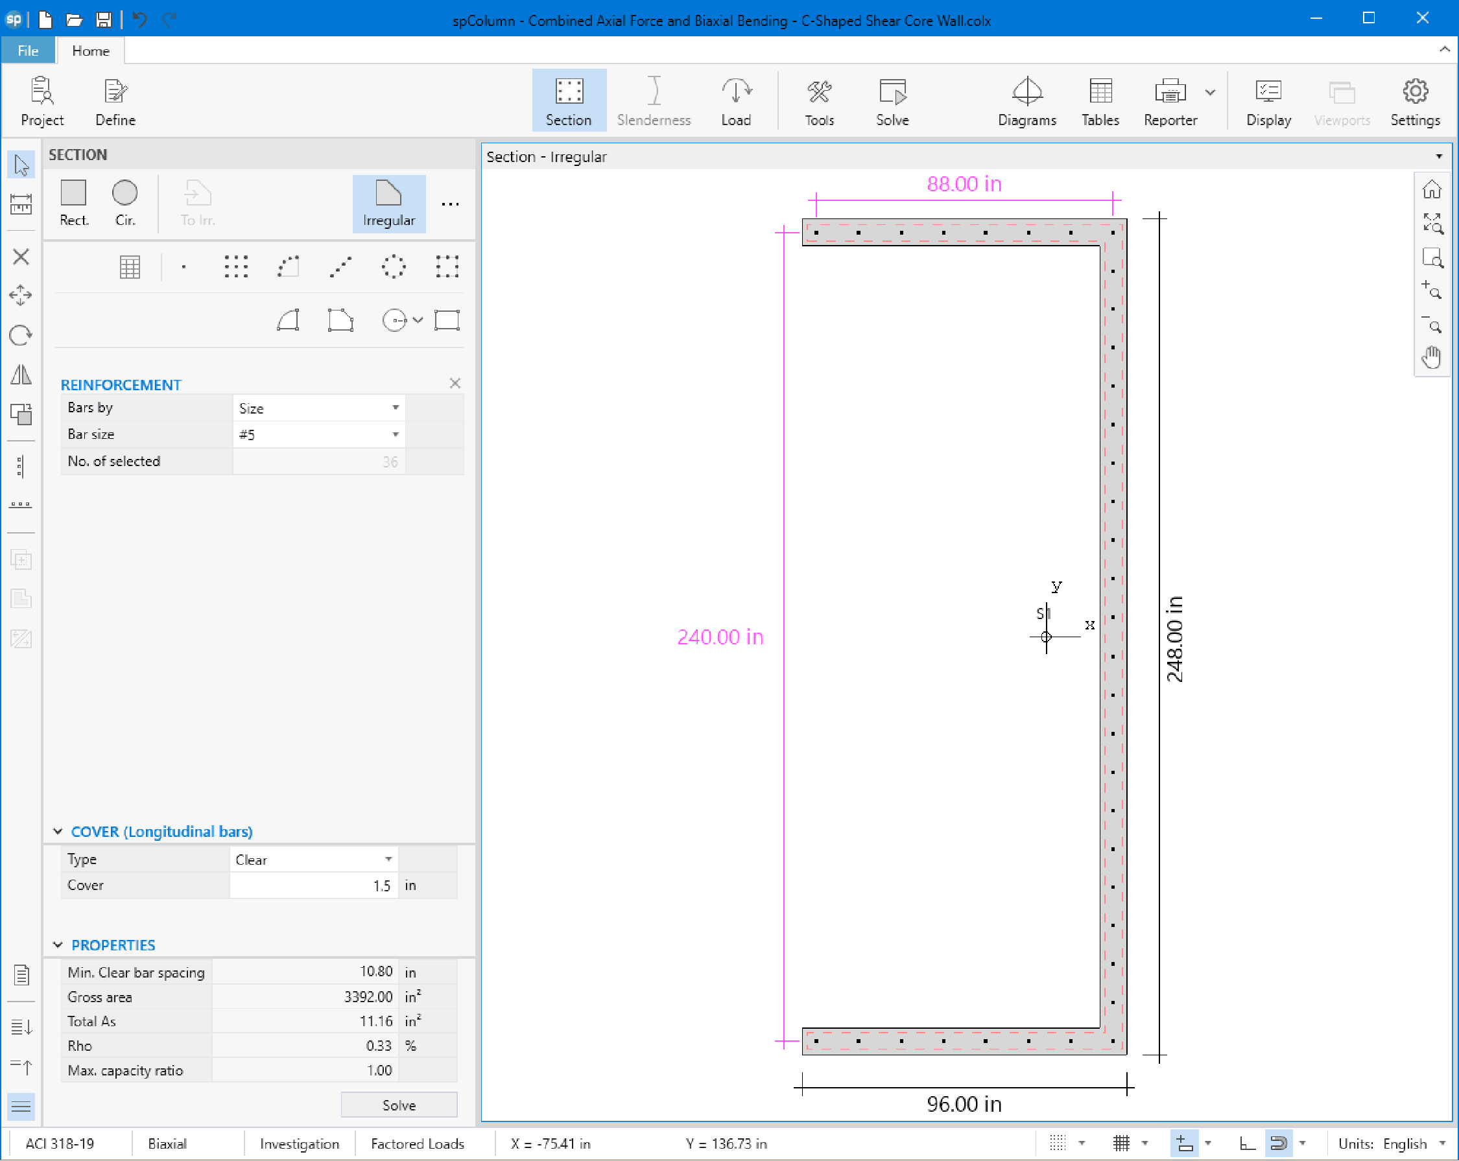Select the bars along line tool
The image size is (1459, 1161).
[340, 266]
